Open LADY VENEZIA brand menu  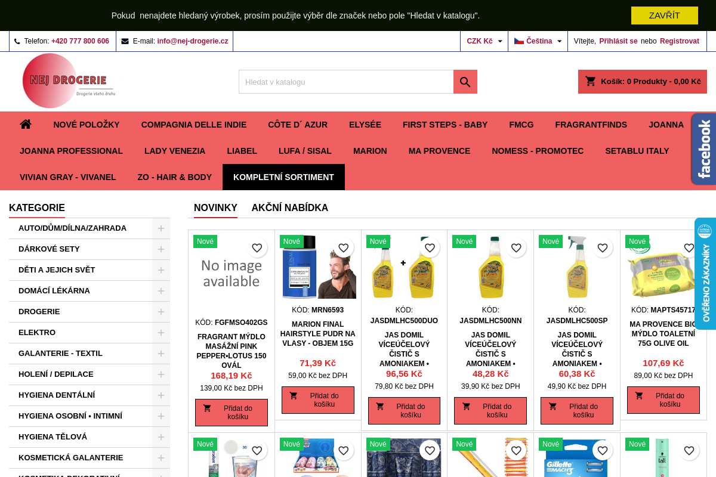coord(175,151)
